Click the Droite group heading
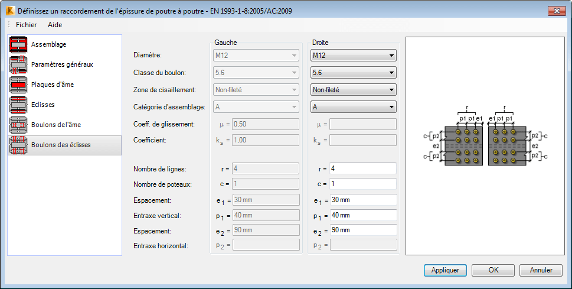This screenshot has width=572, height=289. [x=321, y=43]
